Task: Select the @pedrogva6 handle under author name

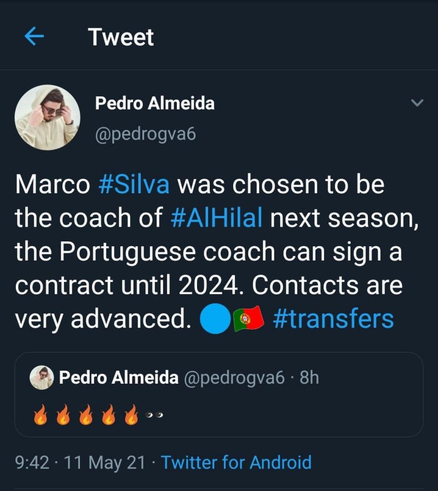Action: pos(145,135)
